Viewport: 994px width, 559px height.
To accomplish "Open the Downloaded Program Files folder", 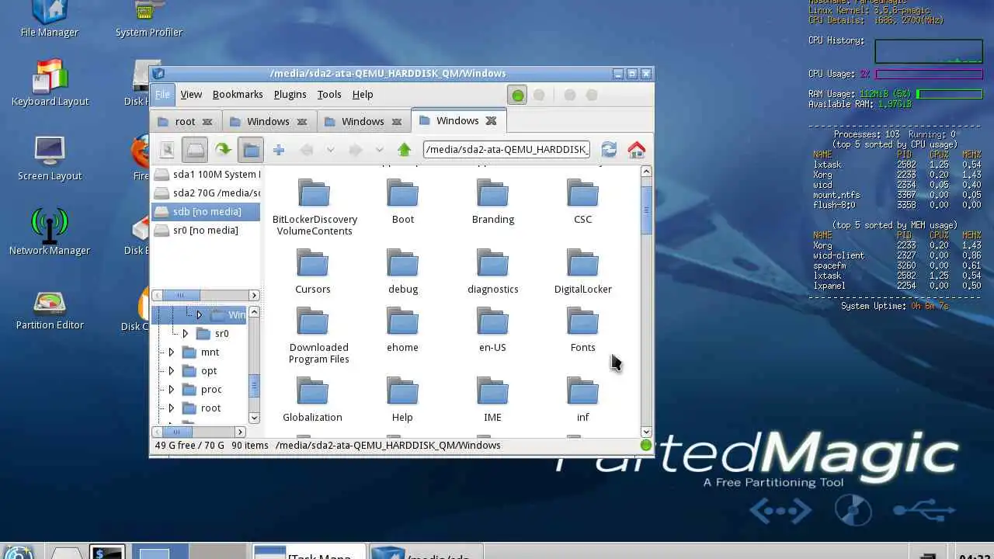I will click(318, 335).
